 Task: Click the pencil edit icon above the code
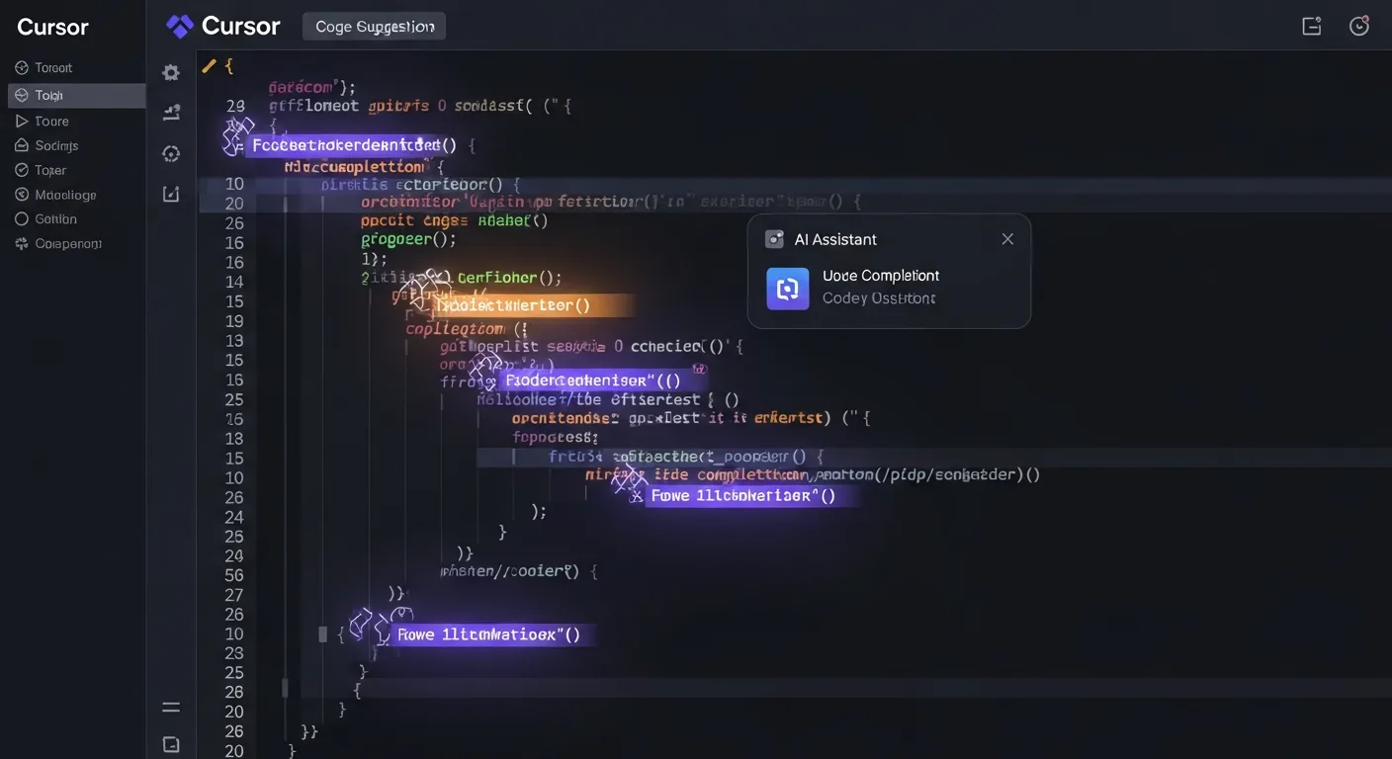pyautogui.click(x=209, y=65)
